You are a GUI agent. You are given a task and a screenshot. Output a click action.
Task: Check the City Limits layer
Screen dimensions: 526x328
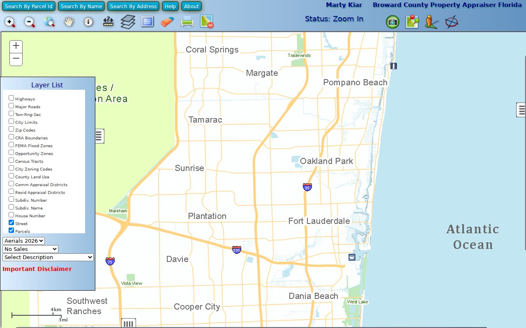[12, 121]
